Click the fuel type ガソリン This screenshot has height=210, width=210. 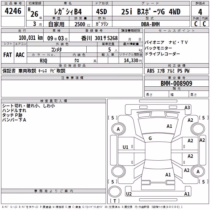[102, 24]
